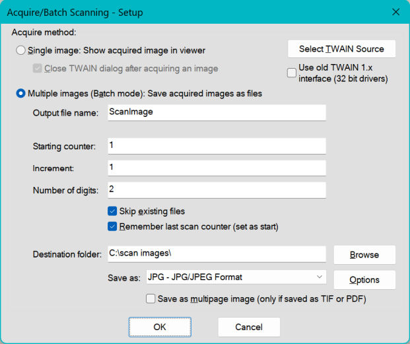The height and width of the screenshot is (344, 410).
Task: Close the Acquire/Batch Scanning dialog
Action: pyautogui.click(x=395, y=12)
